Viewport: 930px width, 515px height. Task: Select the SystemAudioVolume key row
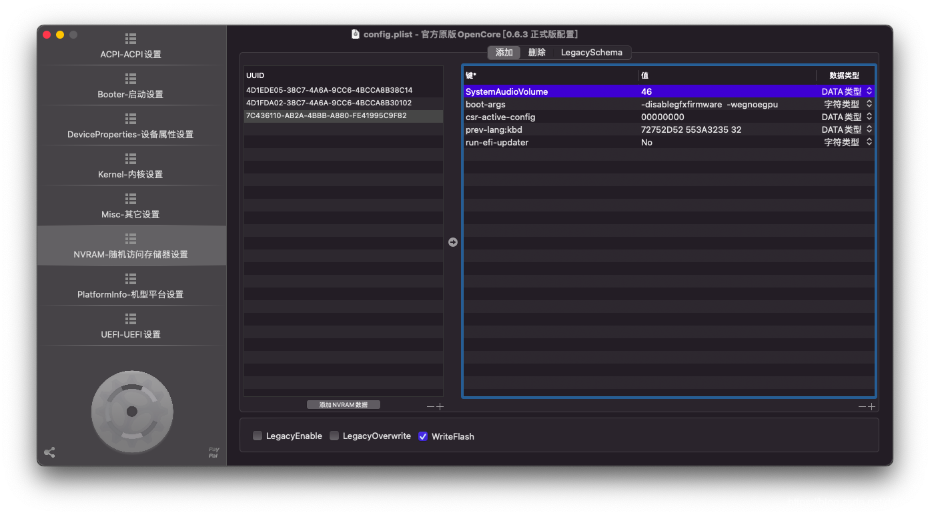(x=668, y=91)
